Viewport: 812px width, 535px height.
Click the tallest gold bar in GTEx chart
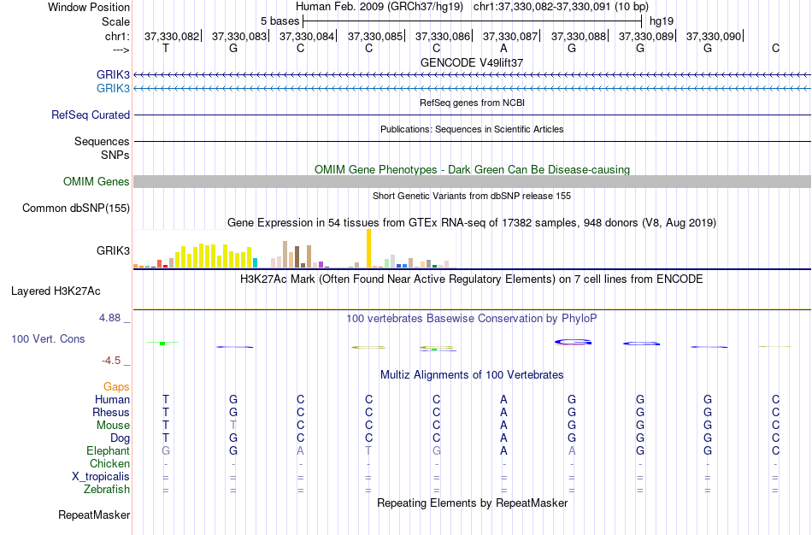pyautogui.click(x=368, y=248)
